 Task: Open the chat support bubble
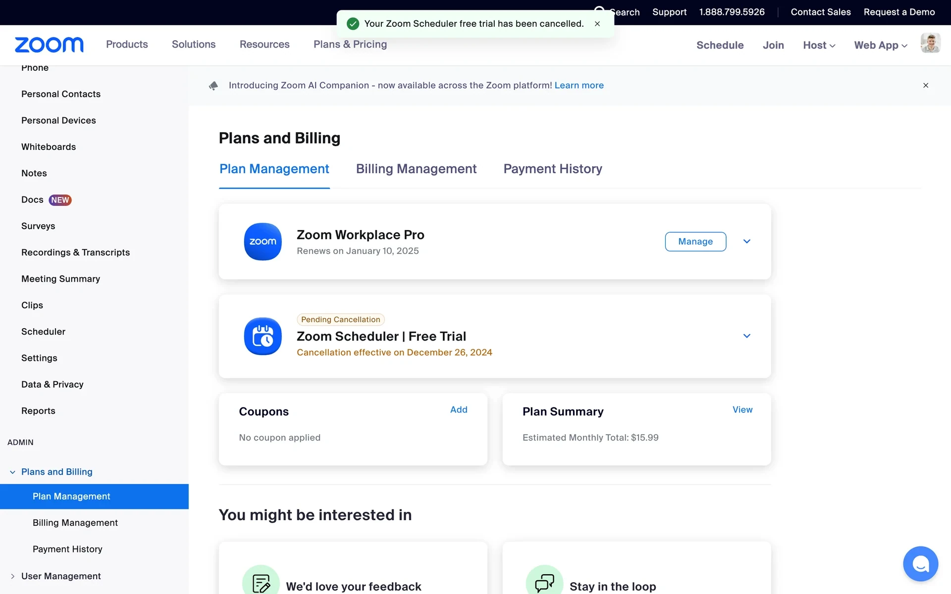click(920, 563)
